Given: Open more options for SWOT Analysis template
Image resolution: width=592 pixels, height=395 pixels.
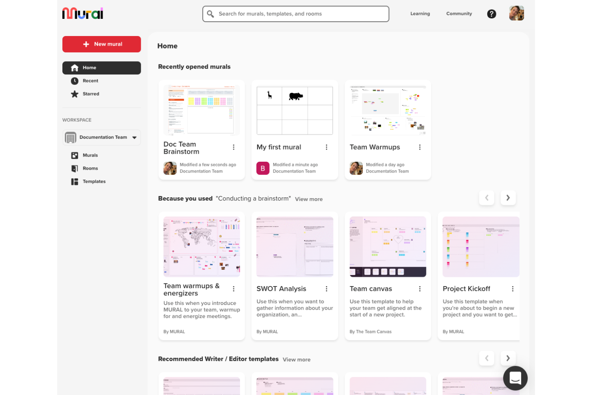Looking at the screenshot, I should coord(326,289).
